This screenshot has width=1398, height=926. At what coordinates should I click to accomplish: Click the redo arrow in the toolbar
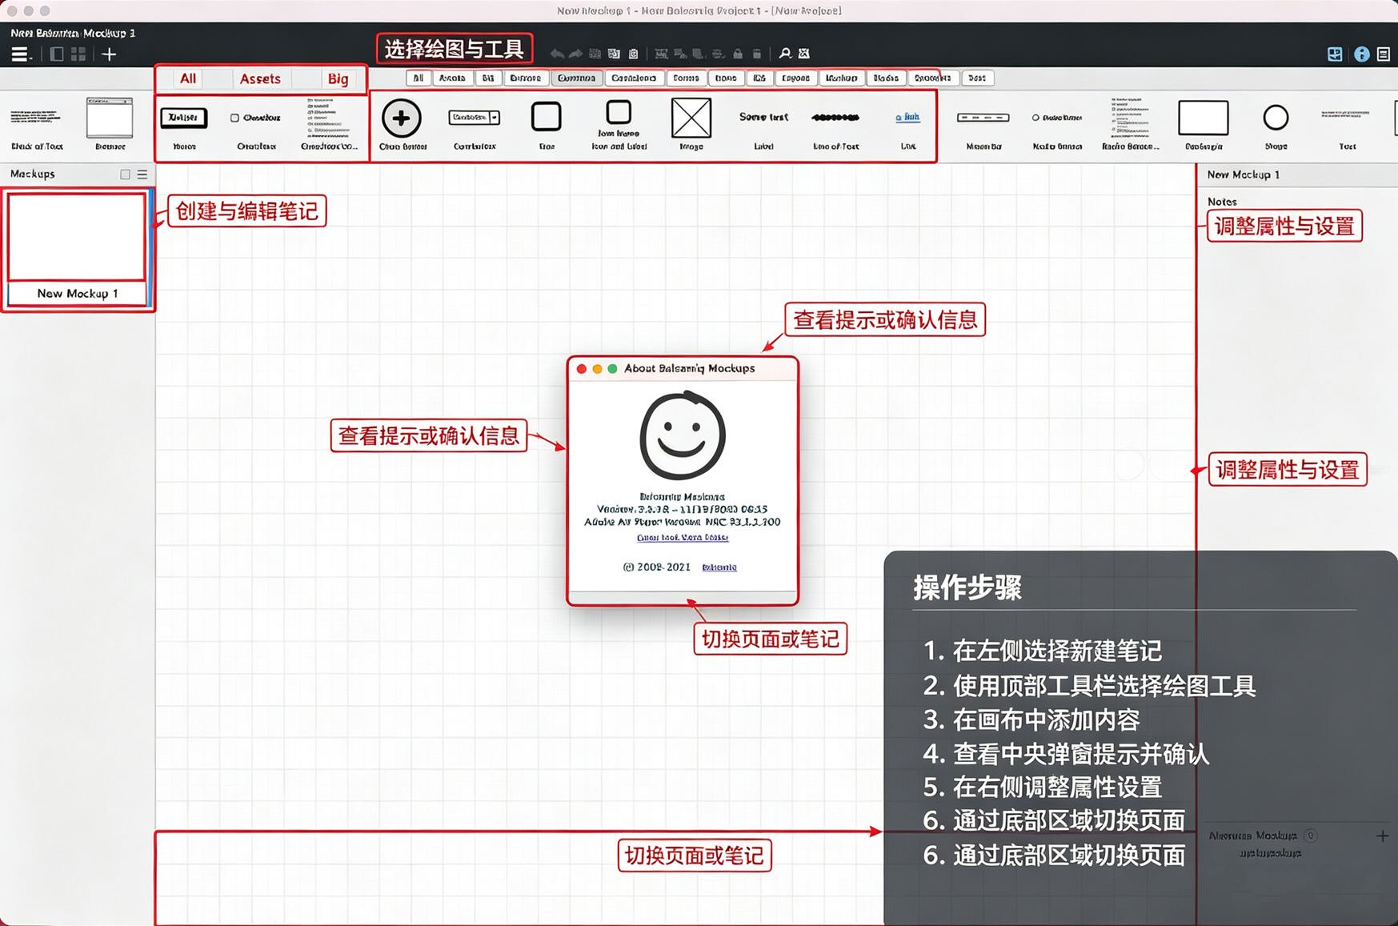point(575,54)
